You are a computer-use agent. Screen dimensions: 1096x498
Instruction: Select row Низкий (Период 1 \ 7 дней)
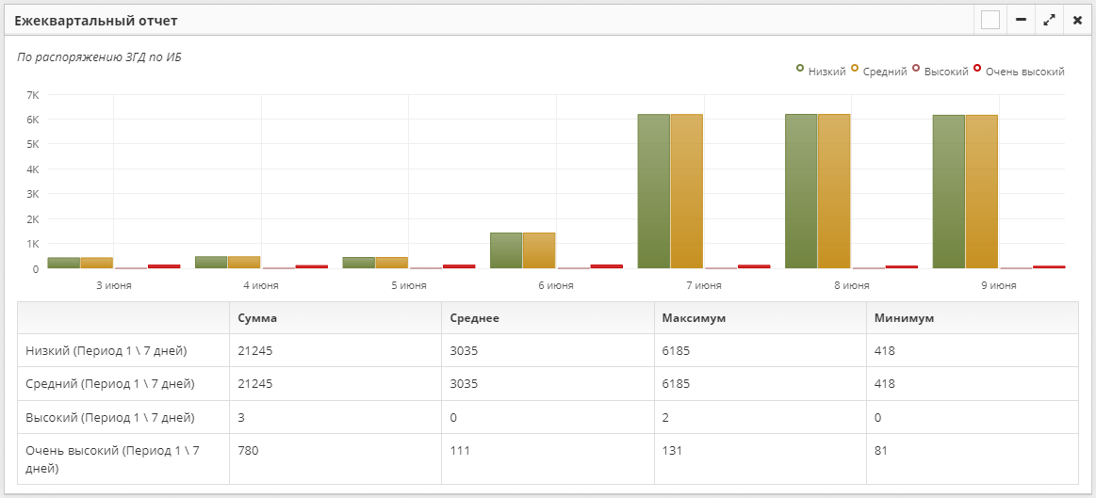[x=548, y=350]
